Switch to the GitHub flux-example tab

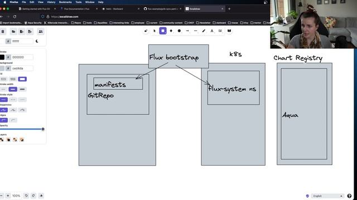click(162, 9)
